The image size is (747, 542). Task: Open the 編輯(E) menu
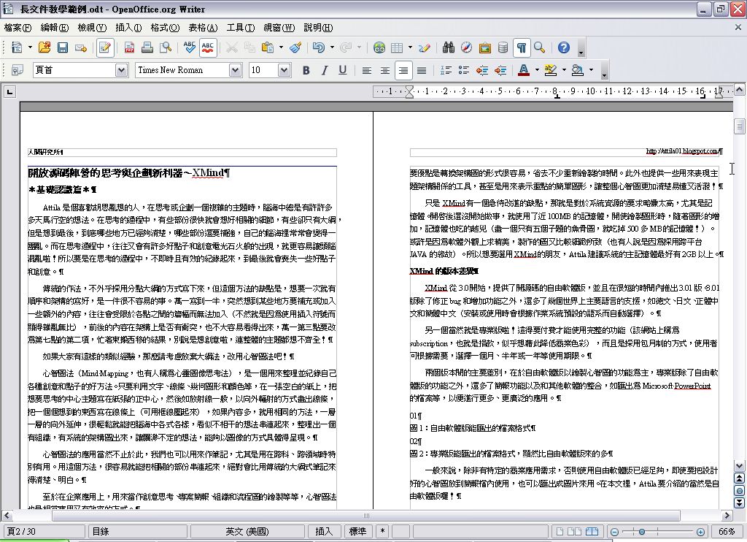[54, 28]
